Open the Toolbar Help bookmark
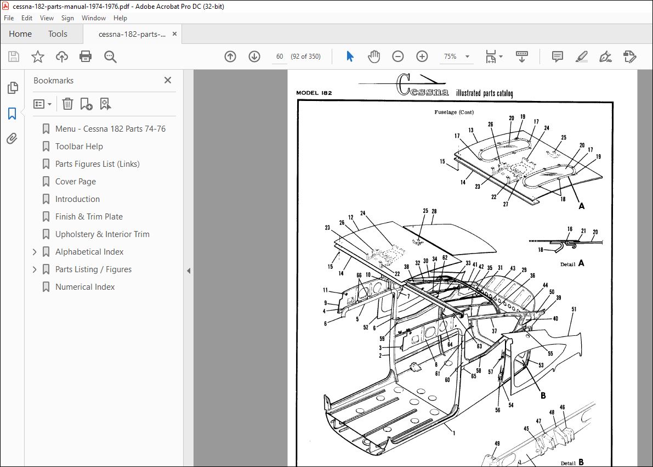The height and width of the screenshot is (467, 653). click(79, 147)
